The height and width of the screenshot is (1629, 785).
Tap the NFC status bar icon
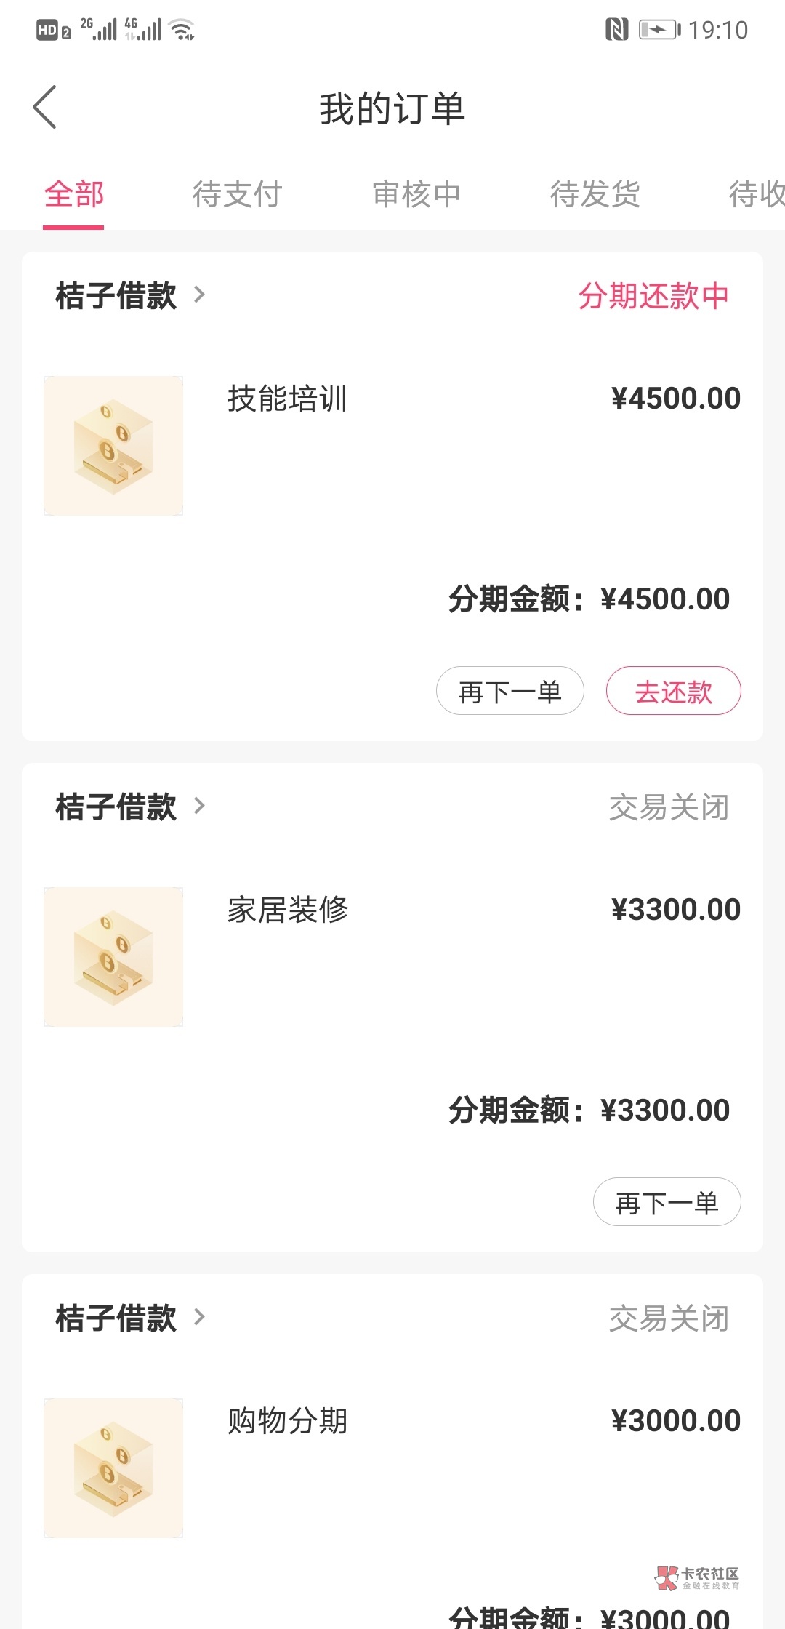point(616,30)
